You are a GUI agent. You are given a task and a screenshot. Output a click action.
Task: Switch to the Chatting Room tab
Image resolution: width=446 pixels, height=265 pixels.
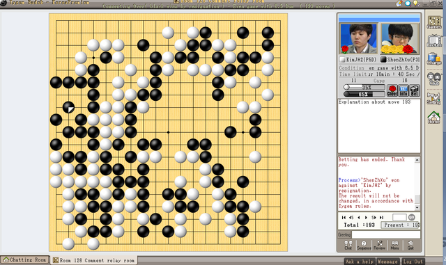[x=25, y=260]
